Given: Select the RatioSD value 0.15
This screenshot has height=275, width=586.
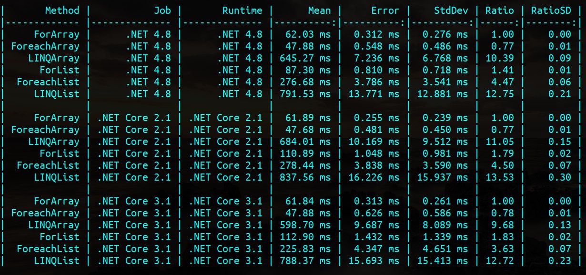Looking at the screenshot, I should pyautogui.click(x=560, y=142).
